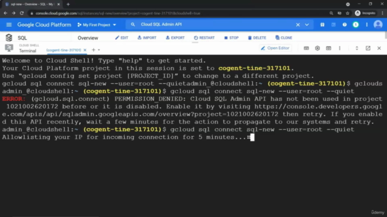The image size is (387, 217).
Task: Clear the console search with X icon
Action: 298,25
